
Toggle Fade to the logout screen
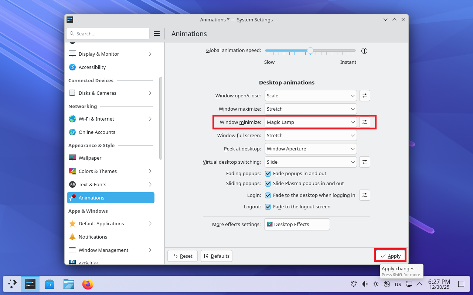(268, 207)
